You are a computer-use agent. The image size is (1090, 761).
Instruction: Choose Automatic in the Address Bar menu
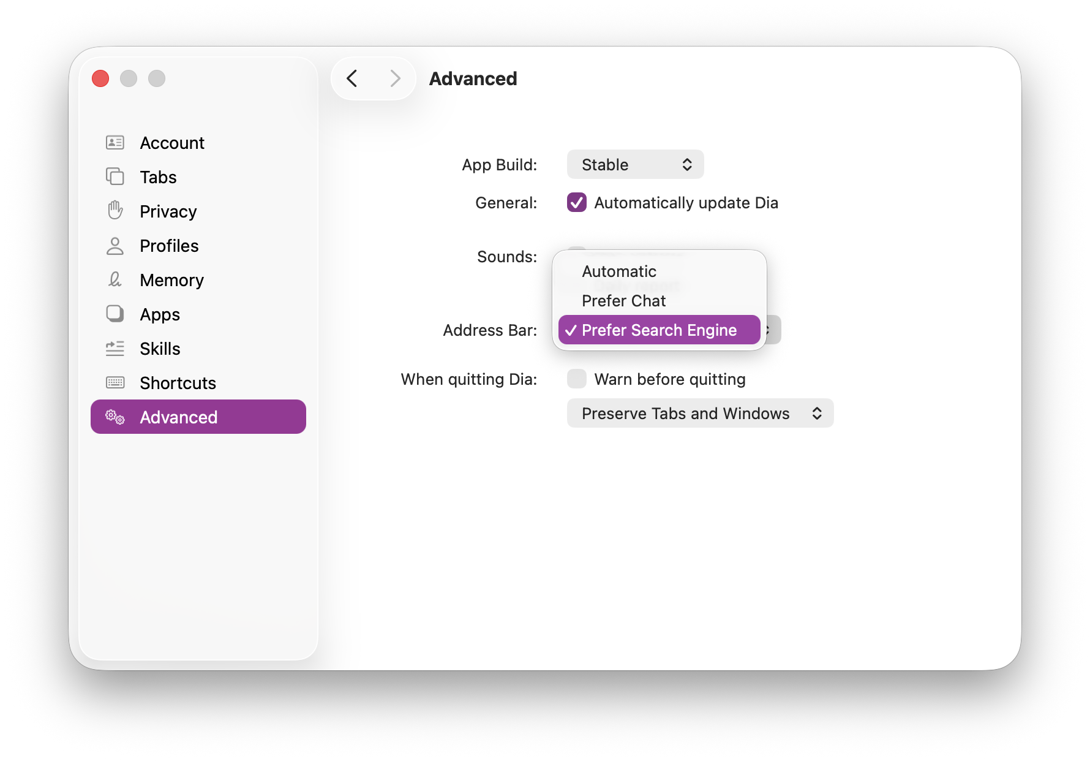660,271
